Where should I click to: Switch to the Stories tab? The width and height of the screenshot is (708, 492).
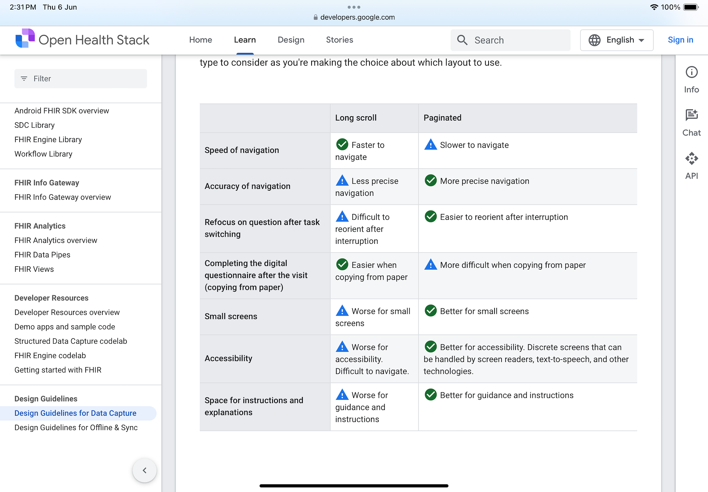[x=339, y=40]
